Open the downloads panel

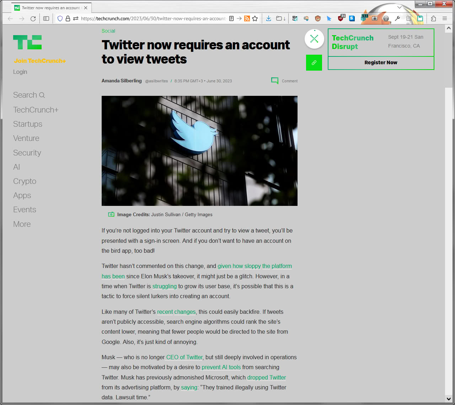click(x=269, y=18)
